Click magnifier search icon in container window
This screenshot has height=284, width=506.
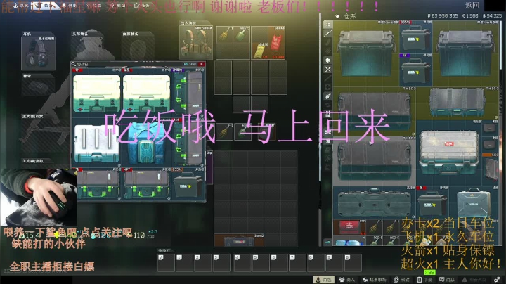click(x=74, y=64)
